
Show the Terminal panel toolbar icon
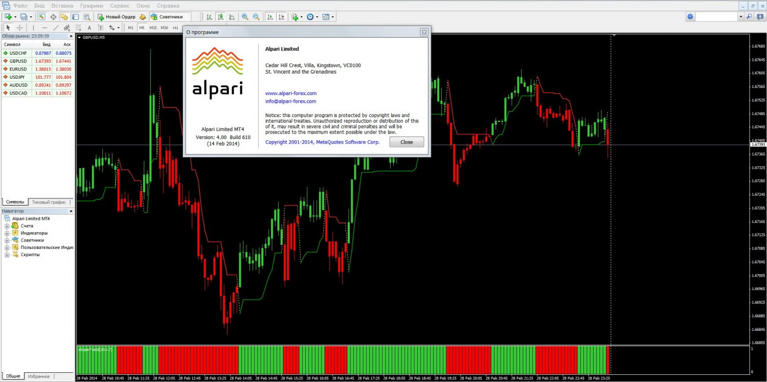pos(75,17)
